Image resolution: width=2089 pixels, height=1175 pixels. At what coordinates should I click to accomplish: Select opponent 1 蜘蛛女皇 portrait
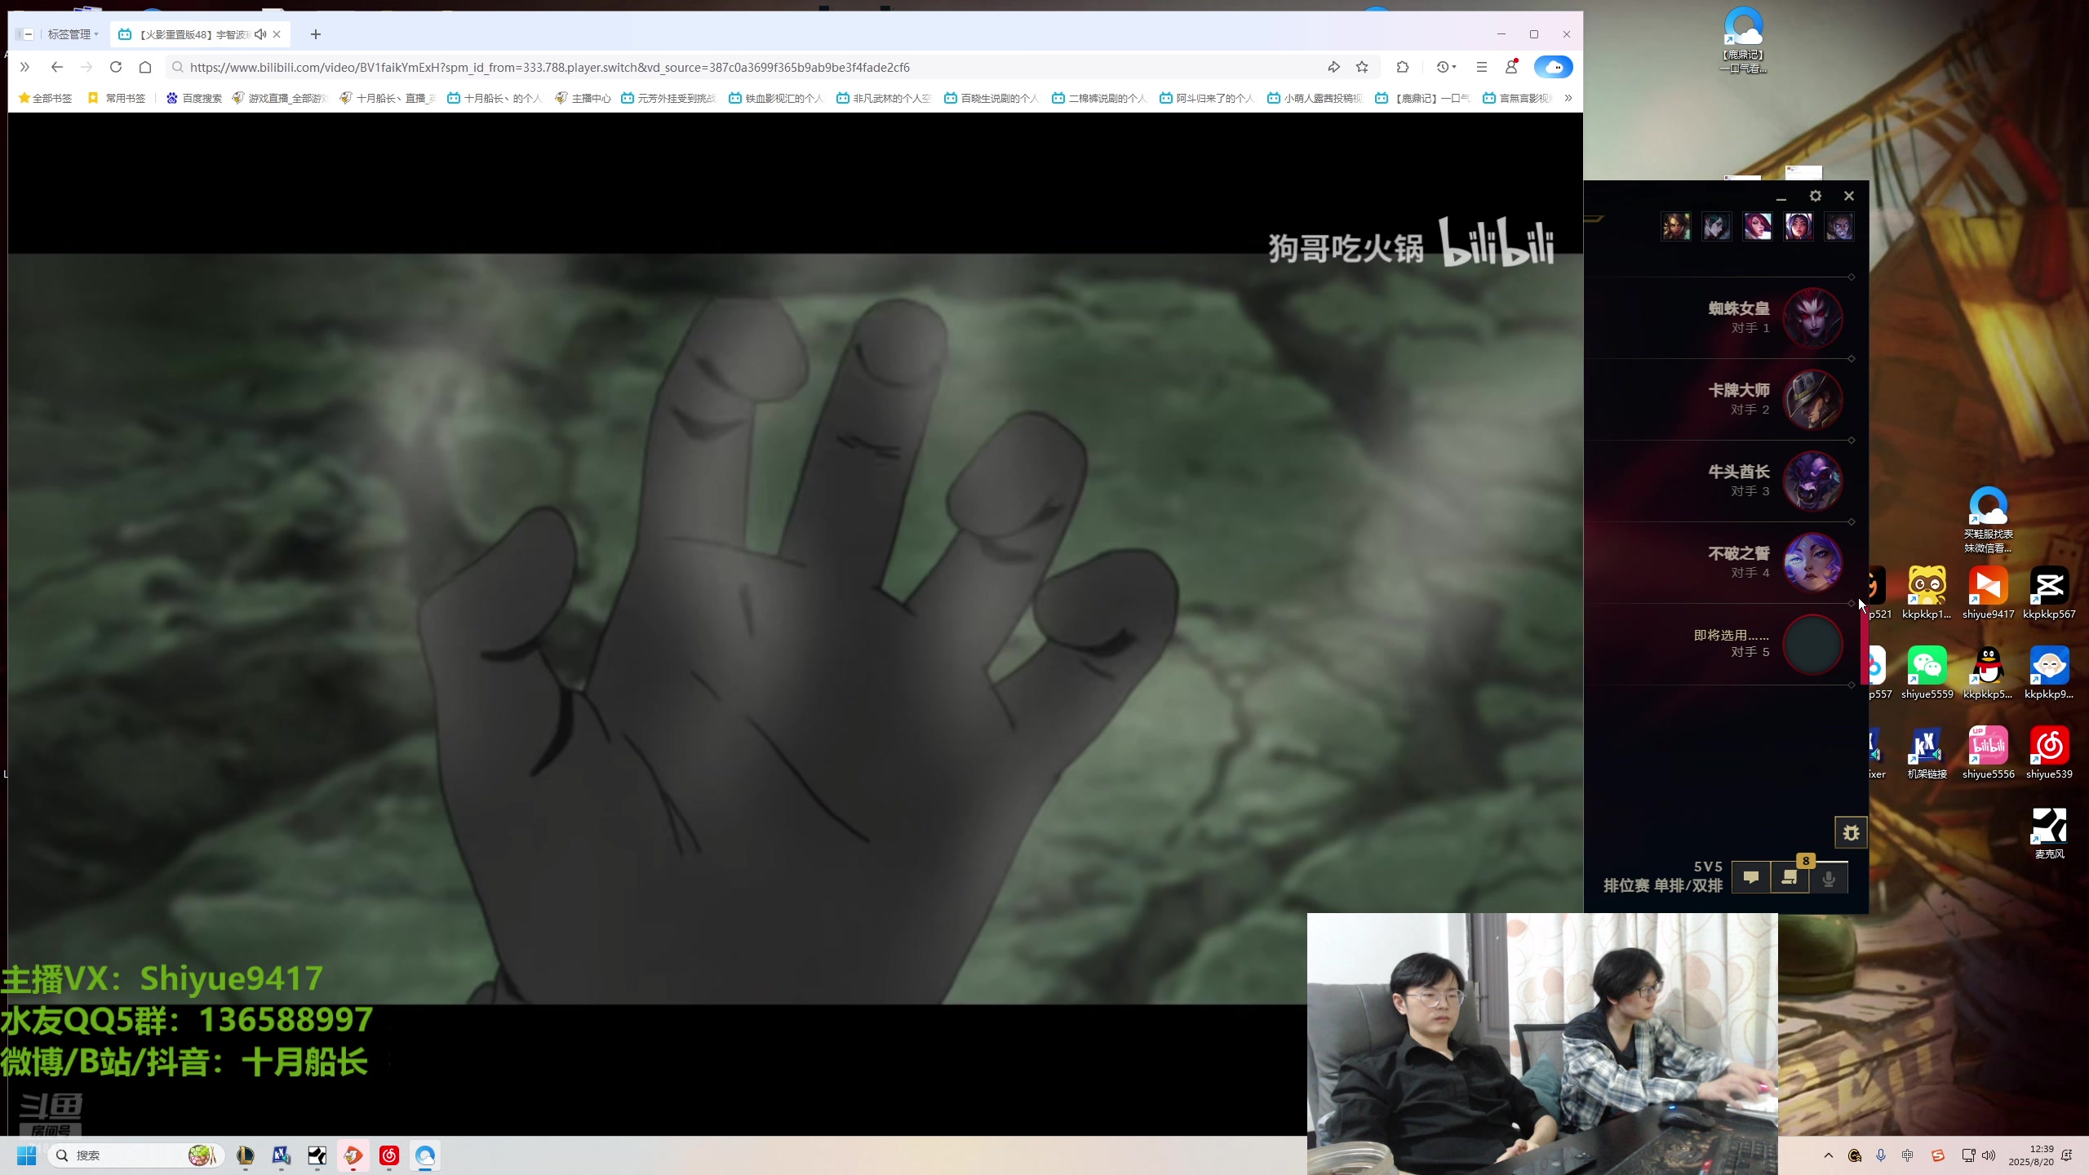tap(1812, 318)
